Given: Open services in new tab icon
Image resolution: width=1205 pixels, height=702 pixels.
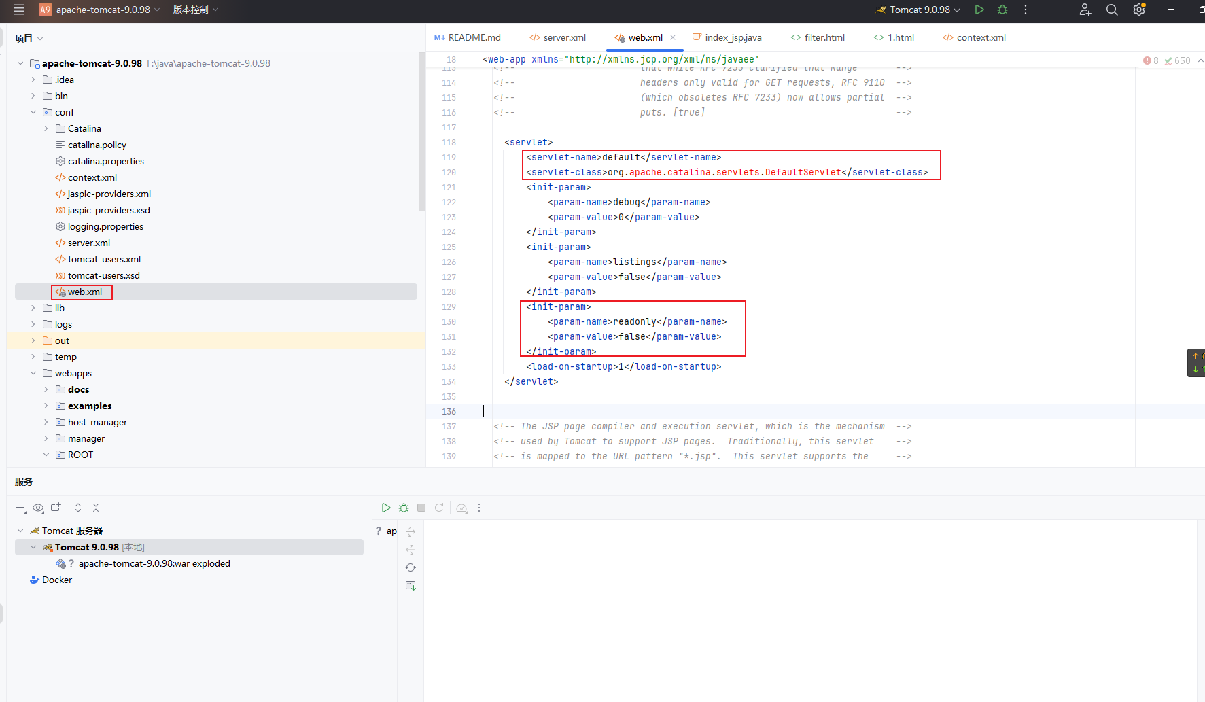Looking at the screenshot, I should [x=56, y=508].
